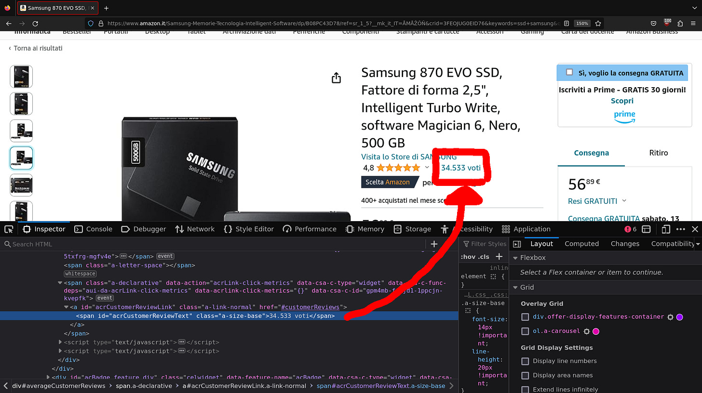Bookmark the page with the star icon
702x393 pixels.
click(x=598, y=23)
